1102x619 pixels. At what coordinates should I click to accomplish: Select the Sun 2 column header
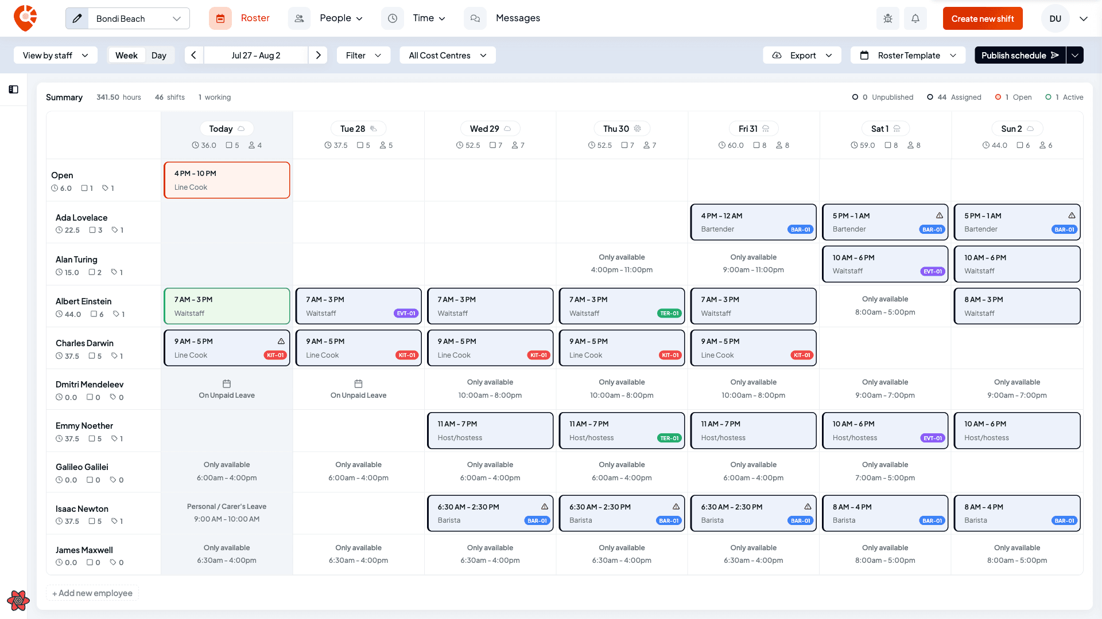coord(1017,128)
